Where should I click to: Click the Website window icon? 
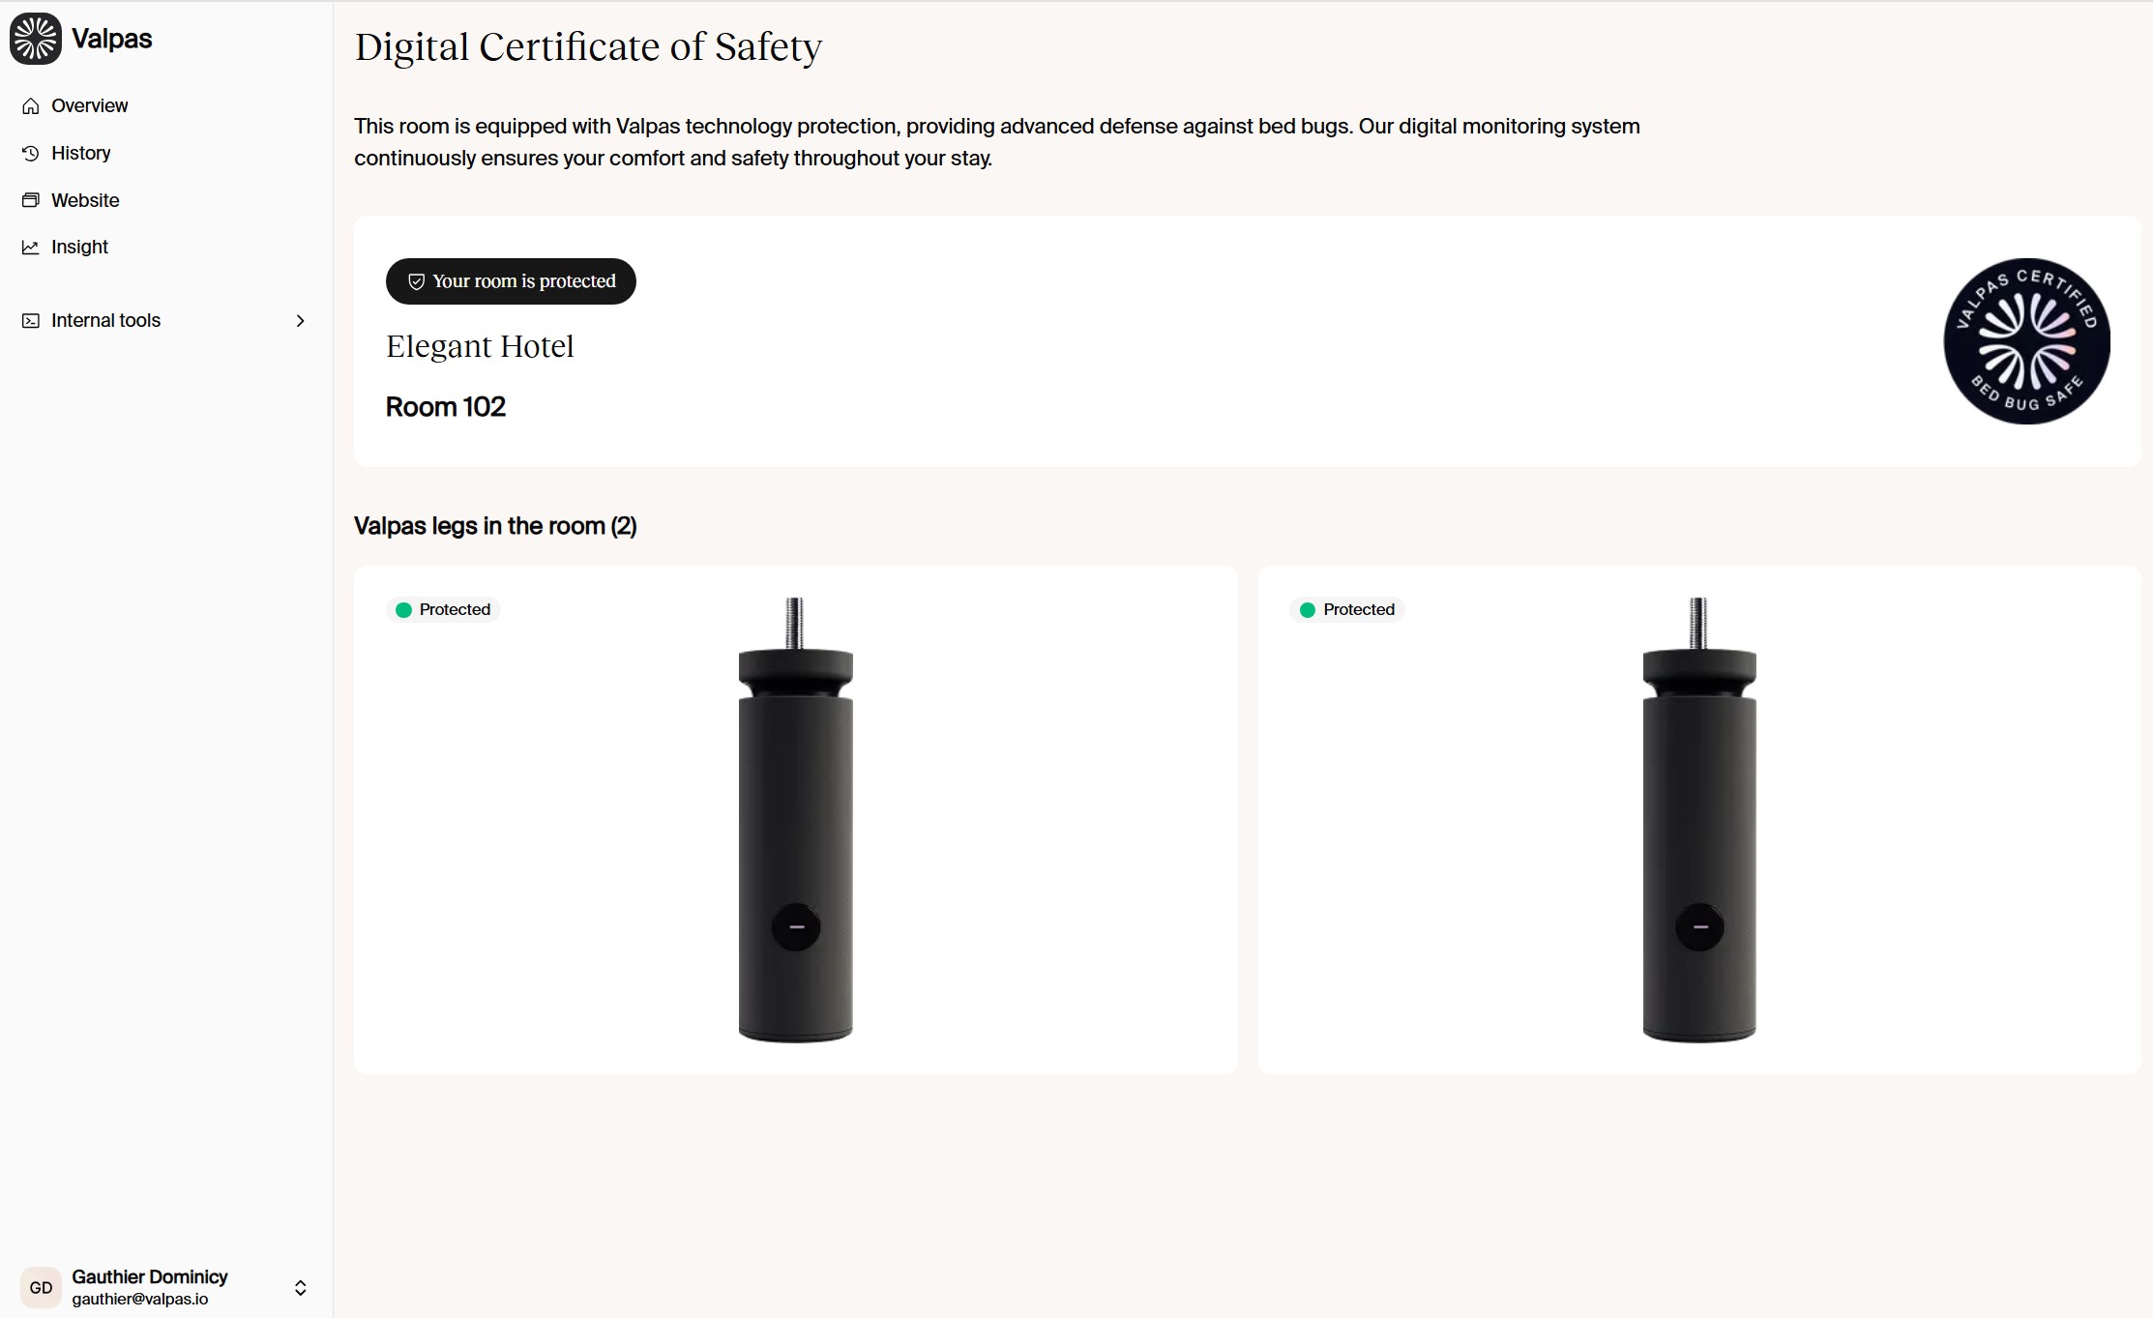click(x=31, y=201)
